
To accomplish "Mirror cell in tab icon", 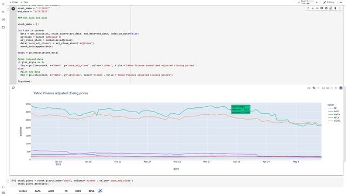I will [331, 9].
